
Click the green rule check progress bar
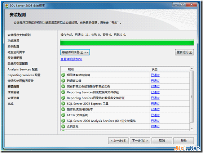point(127,42)
